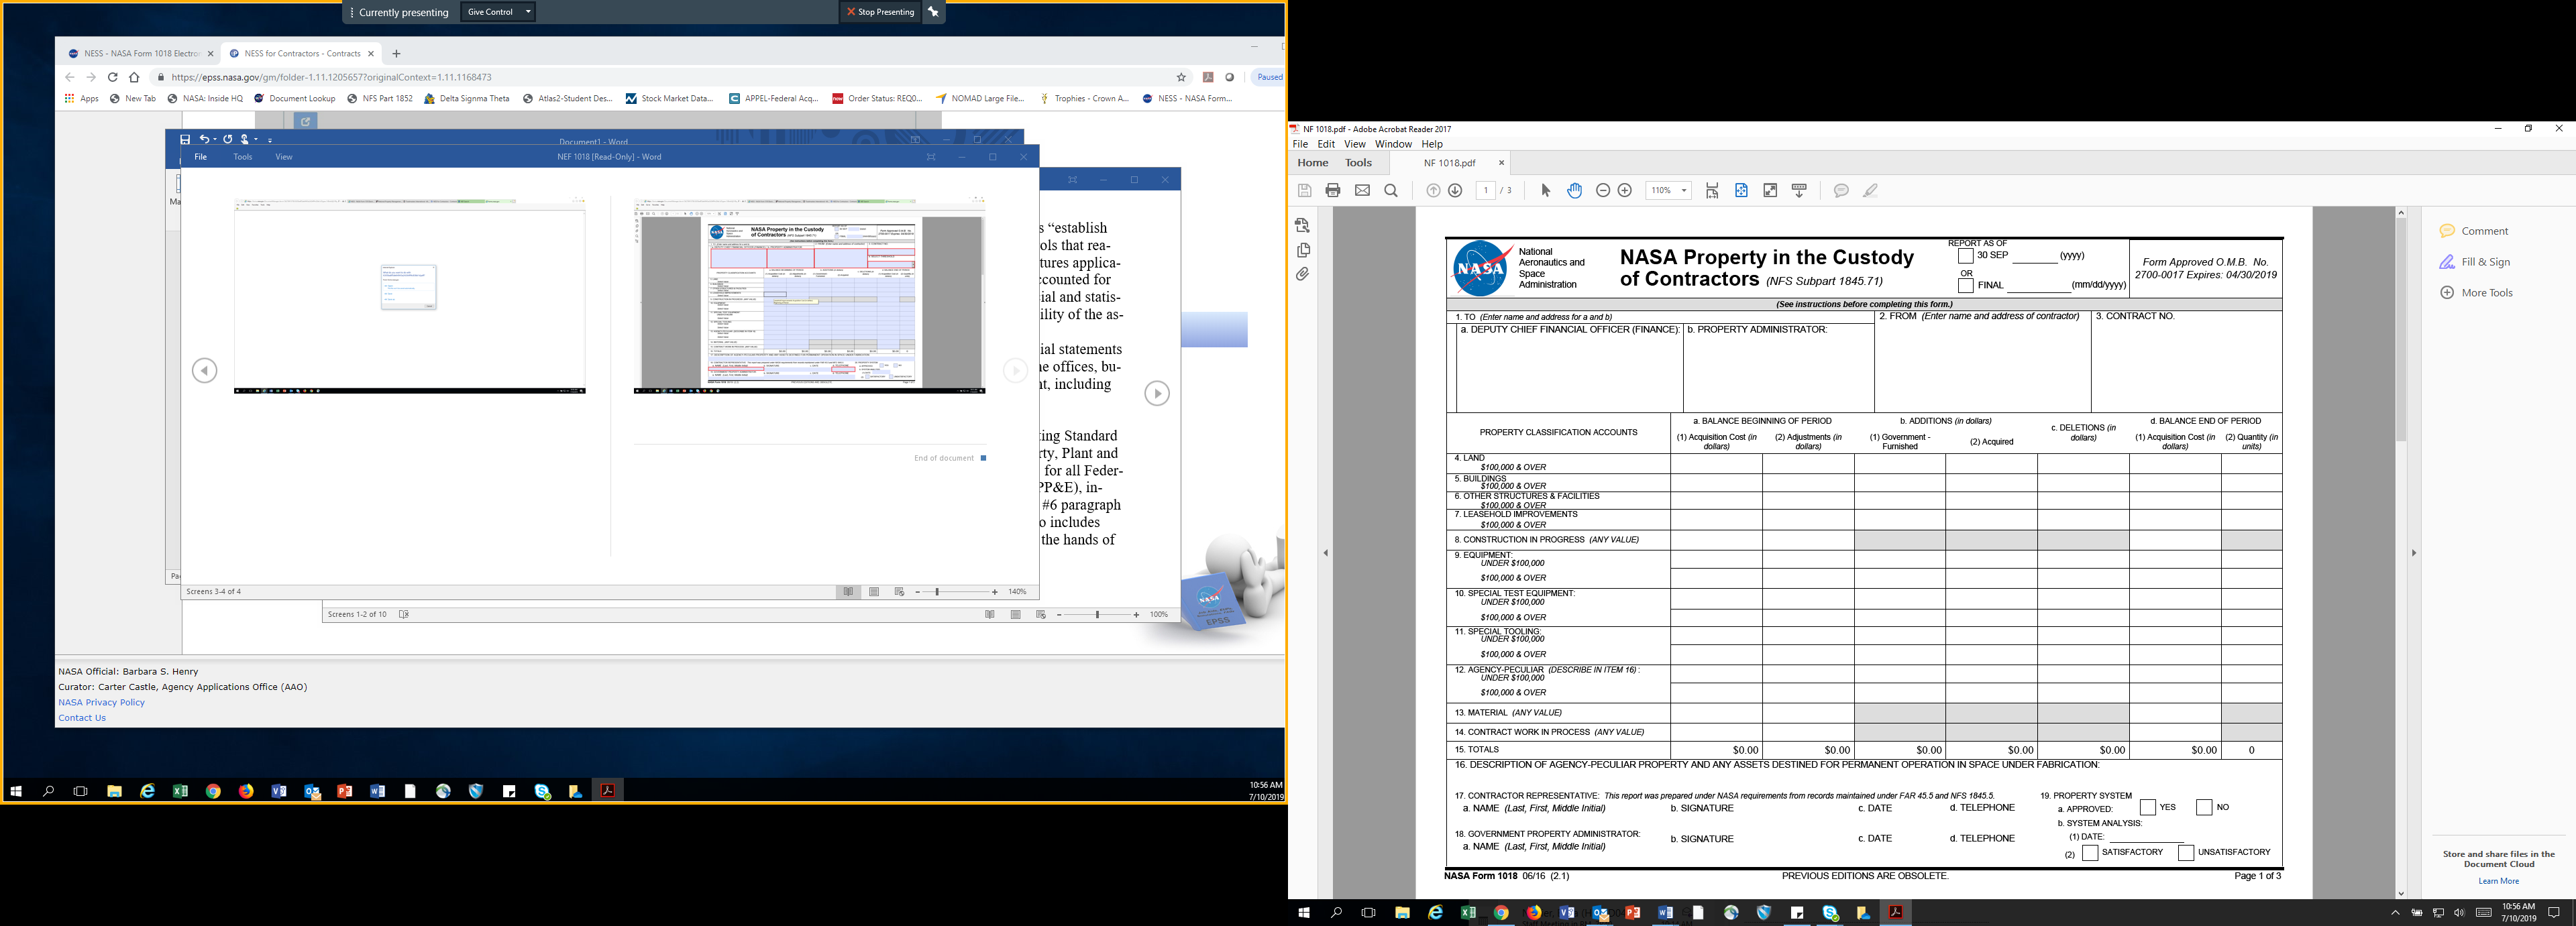Screen dimensions: 2576x926
Task: Switch to the Acrobat Tools tab
Action: 1358,163
